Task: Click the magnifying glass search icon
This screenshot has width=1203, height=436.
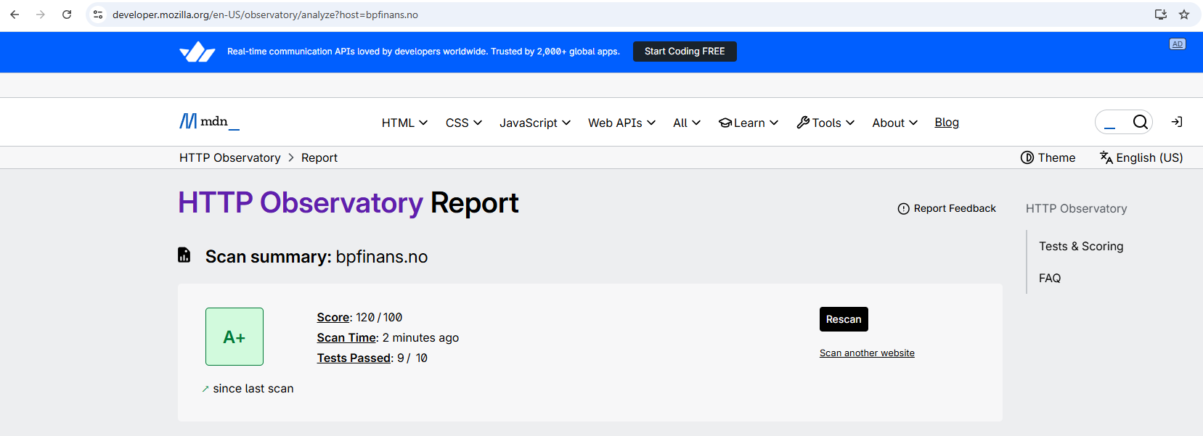Action: [x=1141, y=122]
